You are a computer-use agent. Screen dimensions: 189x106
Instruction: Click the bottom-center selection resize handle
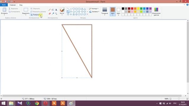click(x=77, y=78)
